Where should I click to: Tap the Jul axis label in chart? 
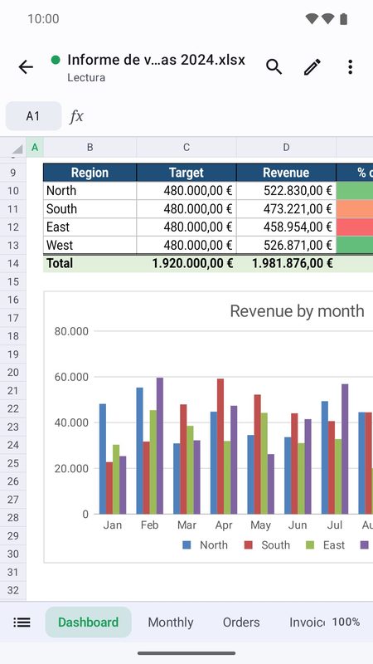pos(335,525)
